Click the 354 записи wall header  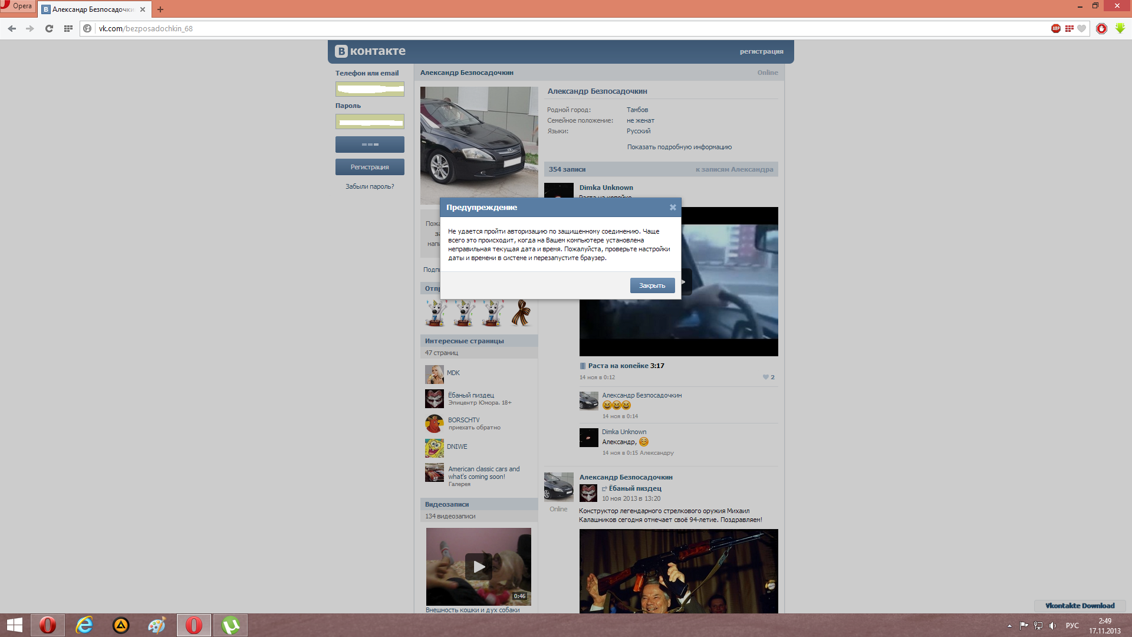pos(567,169)
